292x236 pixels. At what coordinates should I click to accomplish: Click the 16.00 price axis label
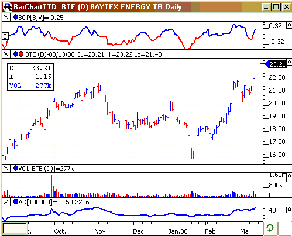point(277,155)
